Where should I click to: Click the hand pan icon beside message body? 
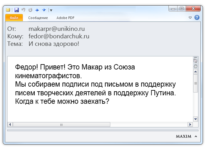click(x=196, y=66)
